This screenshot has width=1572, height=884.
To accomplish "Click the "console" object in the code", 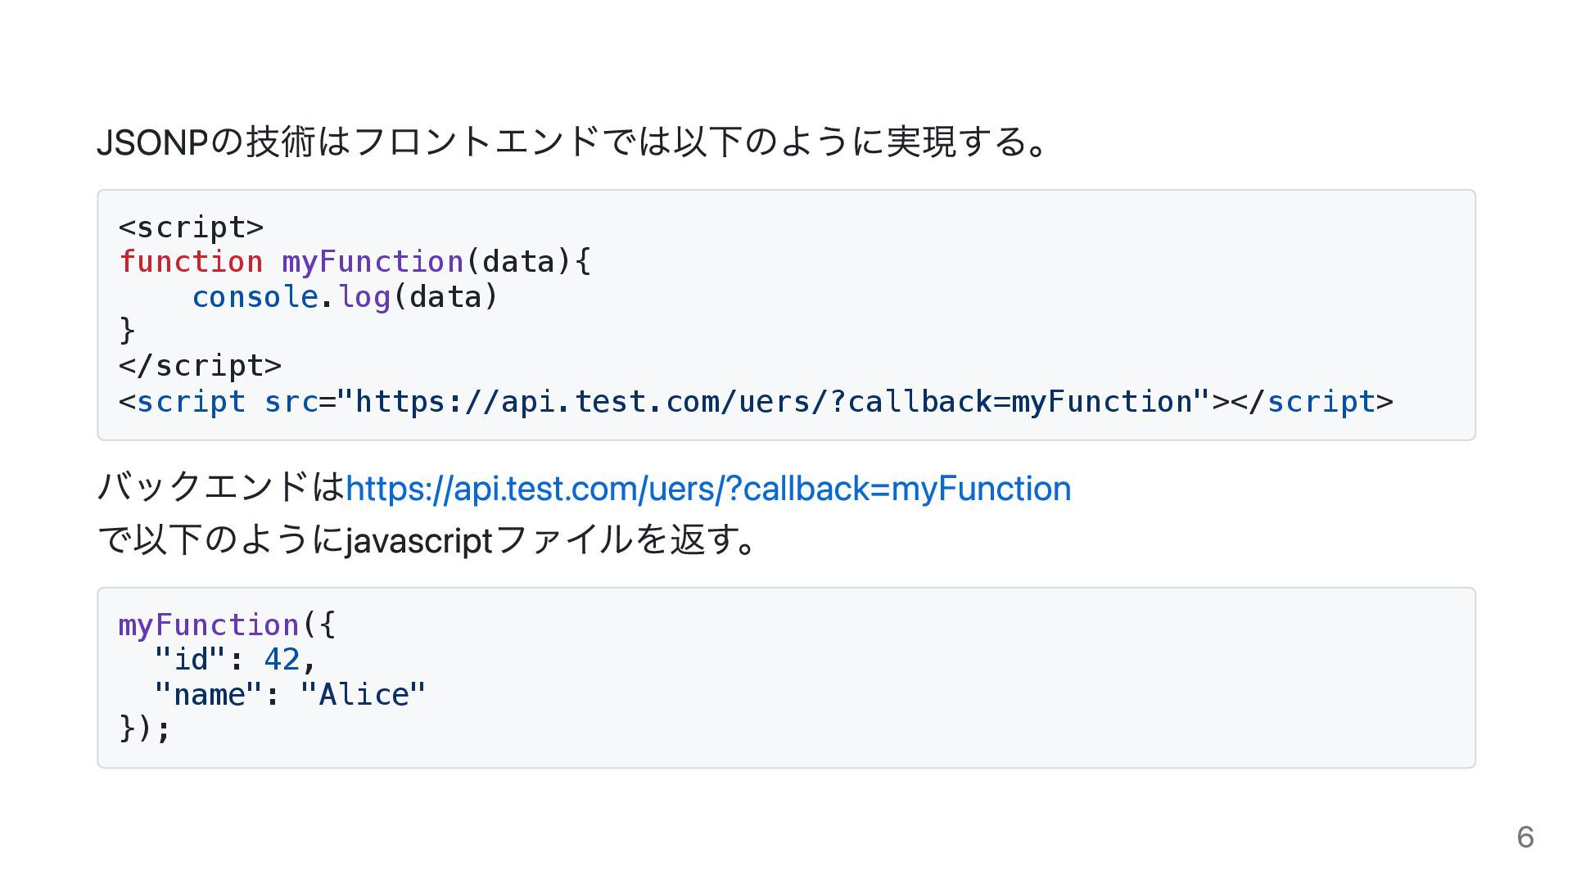I will click(255, 297).
